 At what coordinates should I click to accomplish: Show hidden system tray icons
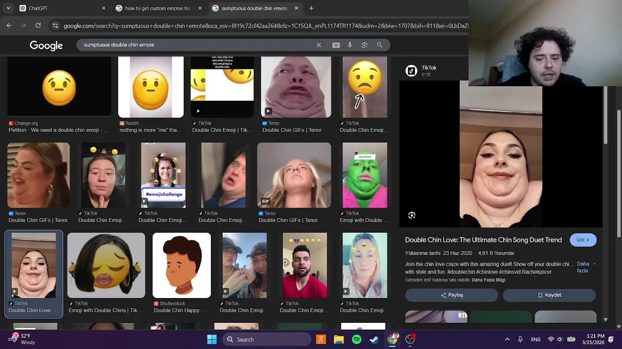coord(507,339)
